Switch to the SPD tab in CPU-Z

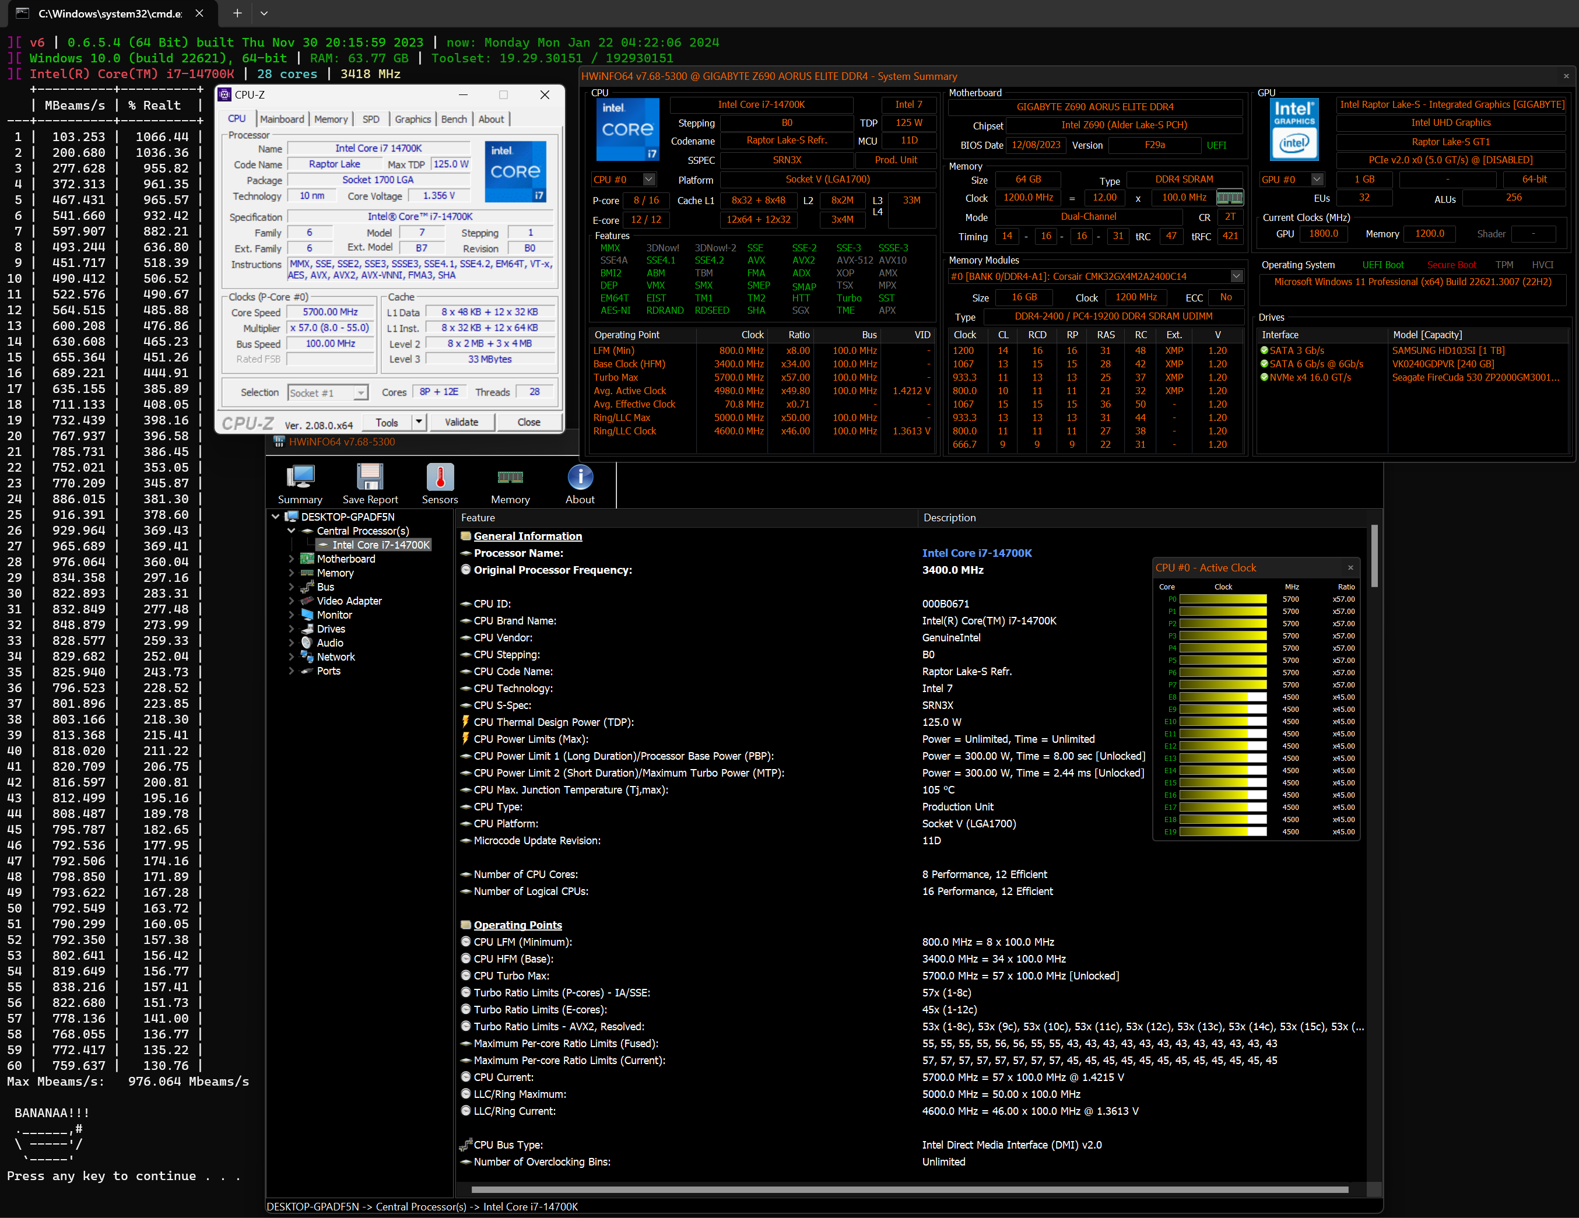[x=371, y=120]
